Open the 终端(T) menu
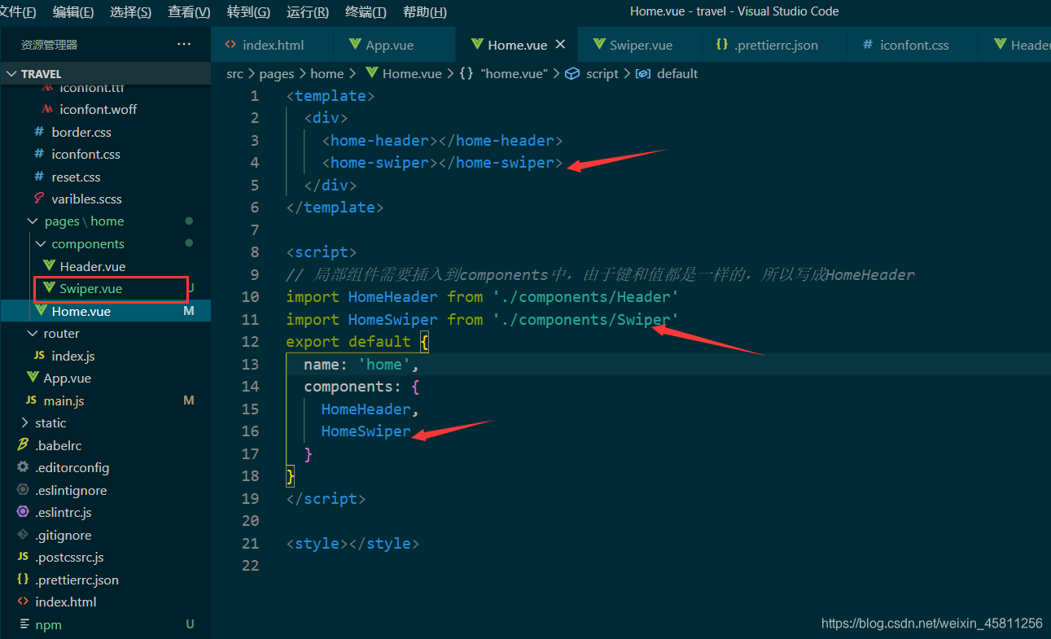The height and width of the screenshot is (639, 1051). click(366, 12)
